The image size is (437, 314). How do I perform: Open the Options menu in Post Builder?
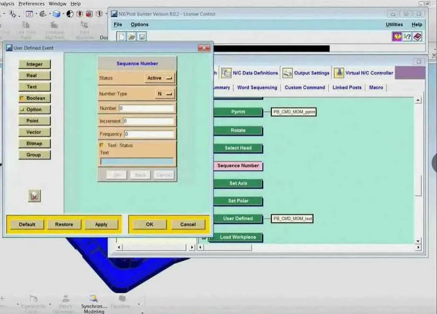140,24
